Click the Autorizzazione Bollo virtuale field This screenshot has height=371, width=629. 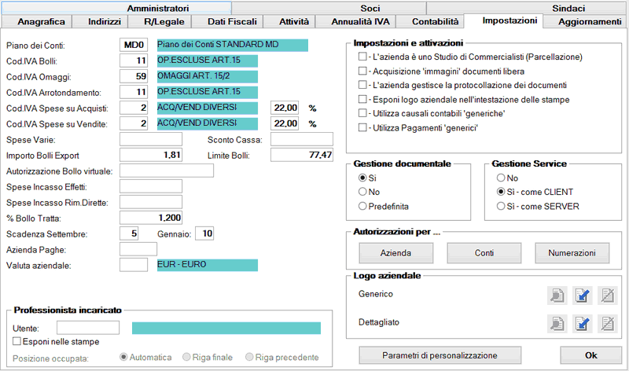coord(167,171)
